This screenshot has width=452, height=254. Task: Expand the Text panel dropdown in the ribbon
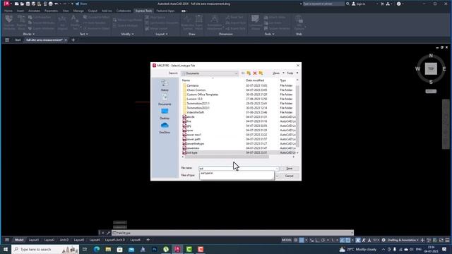pos(83,34)
